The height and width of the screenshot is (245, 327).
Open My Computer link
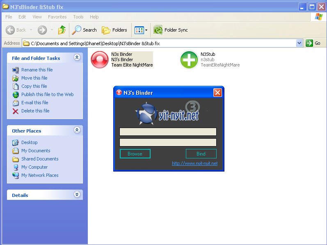click(x=34, y=167)
